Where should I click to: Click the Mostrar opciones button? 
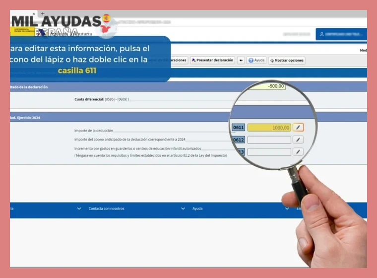coord(287,61)
